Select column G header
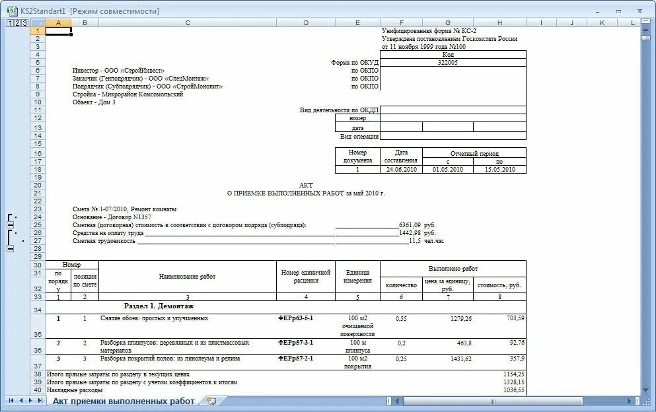 tap(448, 23)
